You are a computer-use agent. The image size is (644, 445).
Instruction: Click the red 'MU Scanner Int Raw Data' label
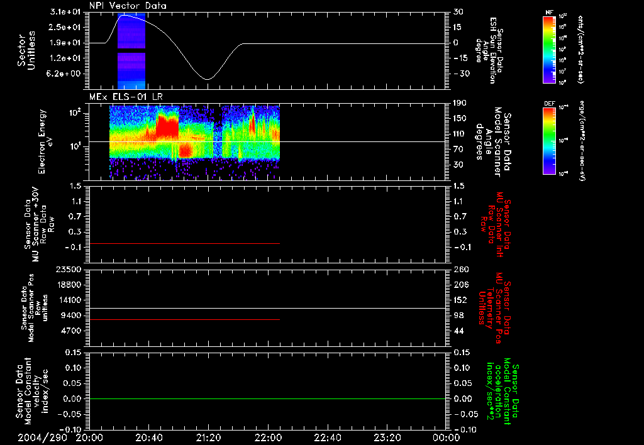(x=496, y=224)
